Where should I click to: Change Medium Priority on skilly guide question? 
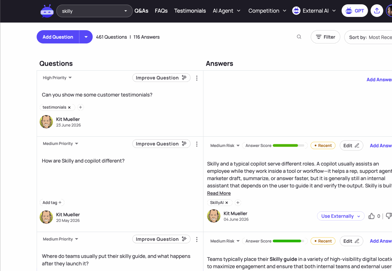pyautogui.click(x=60, y=239)
